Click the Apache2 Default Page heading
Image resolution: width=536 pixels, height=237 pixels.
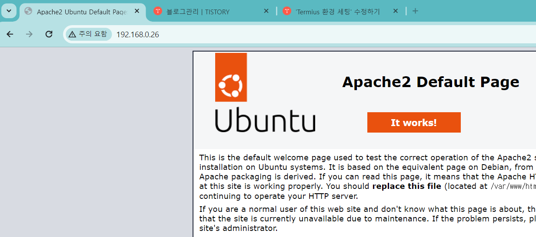click(x=431, y=82)
